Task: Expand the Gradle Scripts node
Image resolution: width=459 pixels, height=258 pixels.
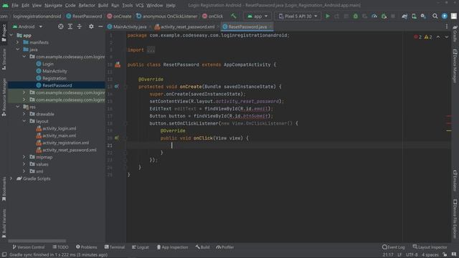Action: (x=11, y=178)
